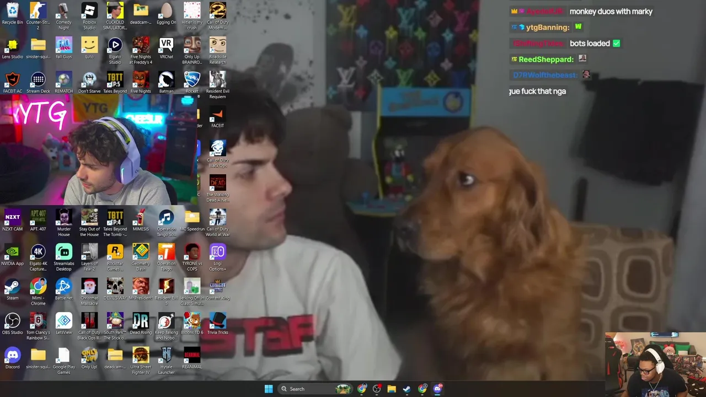Open the Trivia Tricks top-hat icon

[217, 324]
